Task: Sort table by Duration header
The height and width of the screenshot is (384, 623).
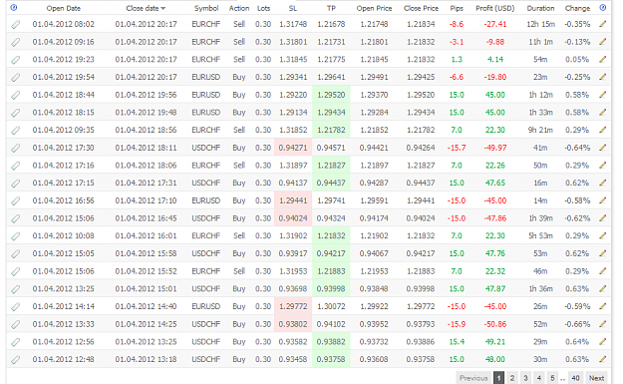Action: 540,8
